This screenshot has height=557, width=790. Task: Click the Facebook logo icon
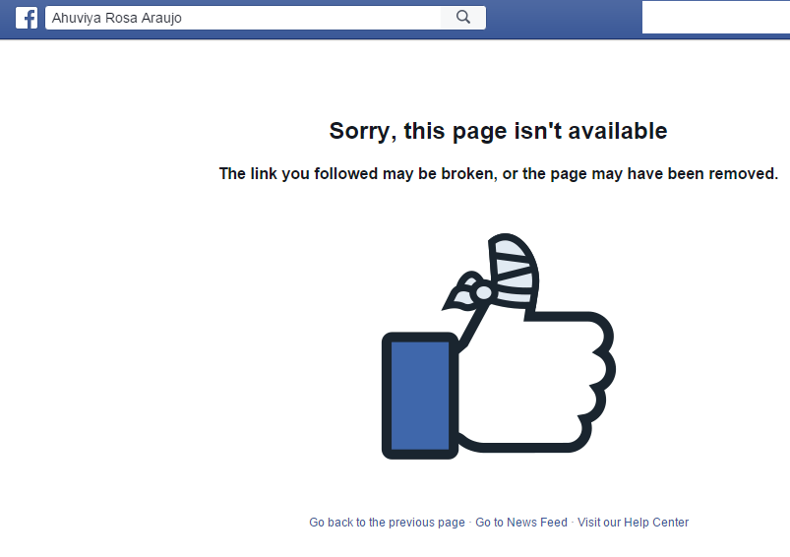click(27, 18)
